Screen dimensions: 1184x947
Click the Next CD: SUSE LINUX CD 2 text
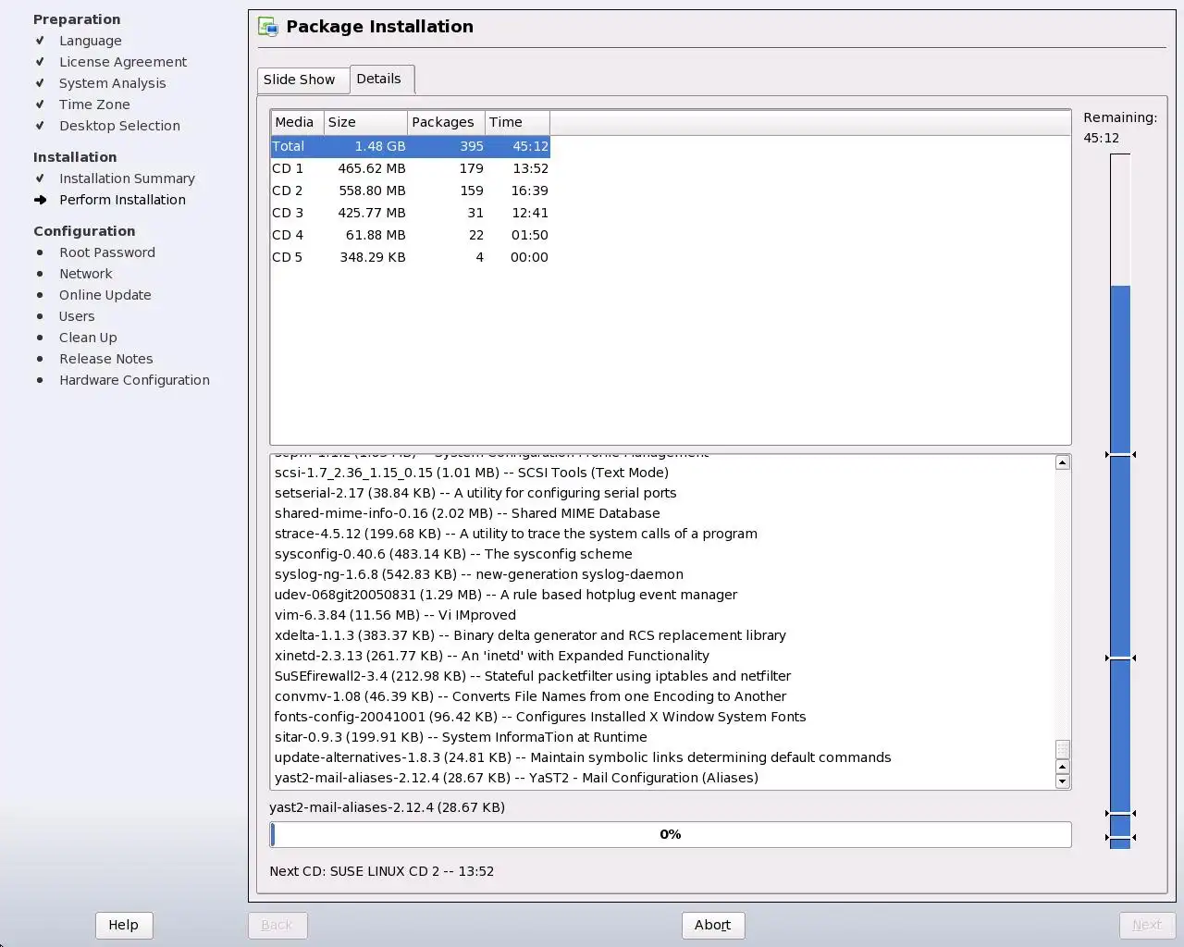(x=381, y=871)
